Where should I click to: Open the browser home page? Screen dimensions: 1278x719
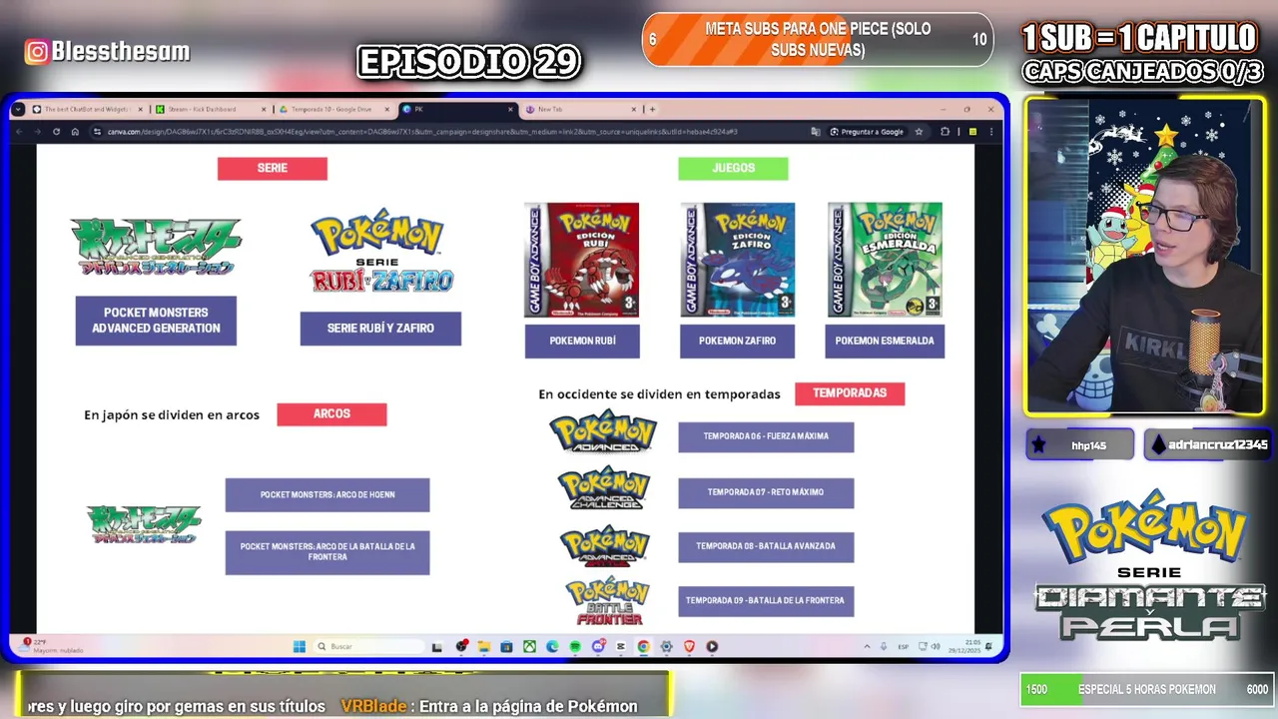75,131
